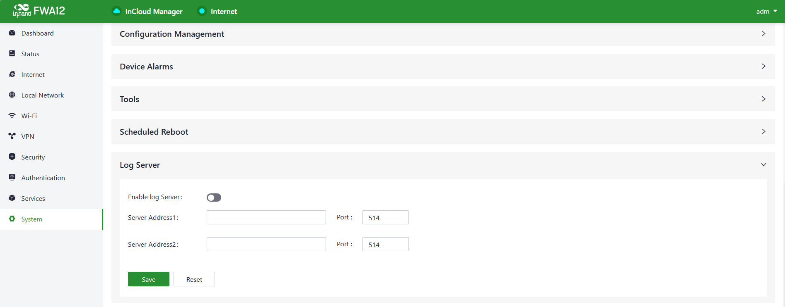
Task: Enable the log server toggle switch
Action: 214,198
